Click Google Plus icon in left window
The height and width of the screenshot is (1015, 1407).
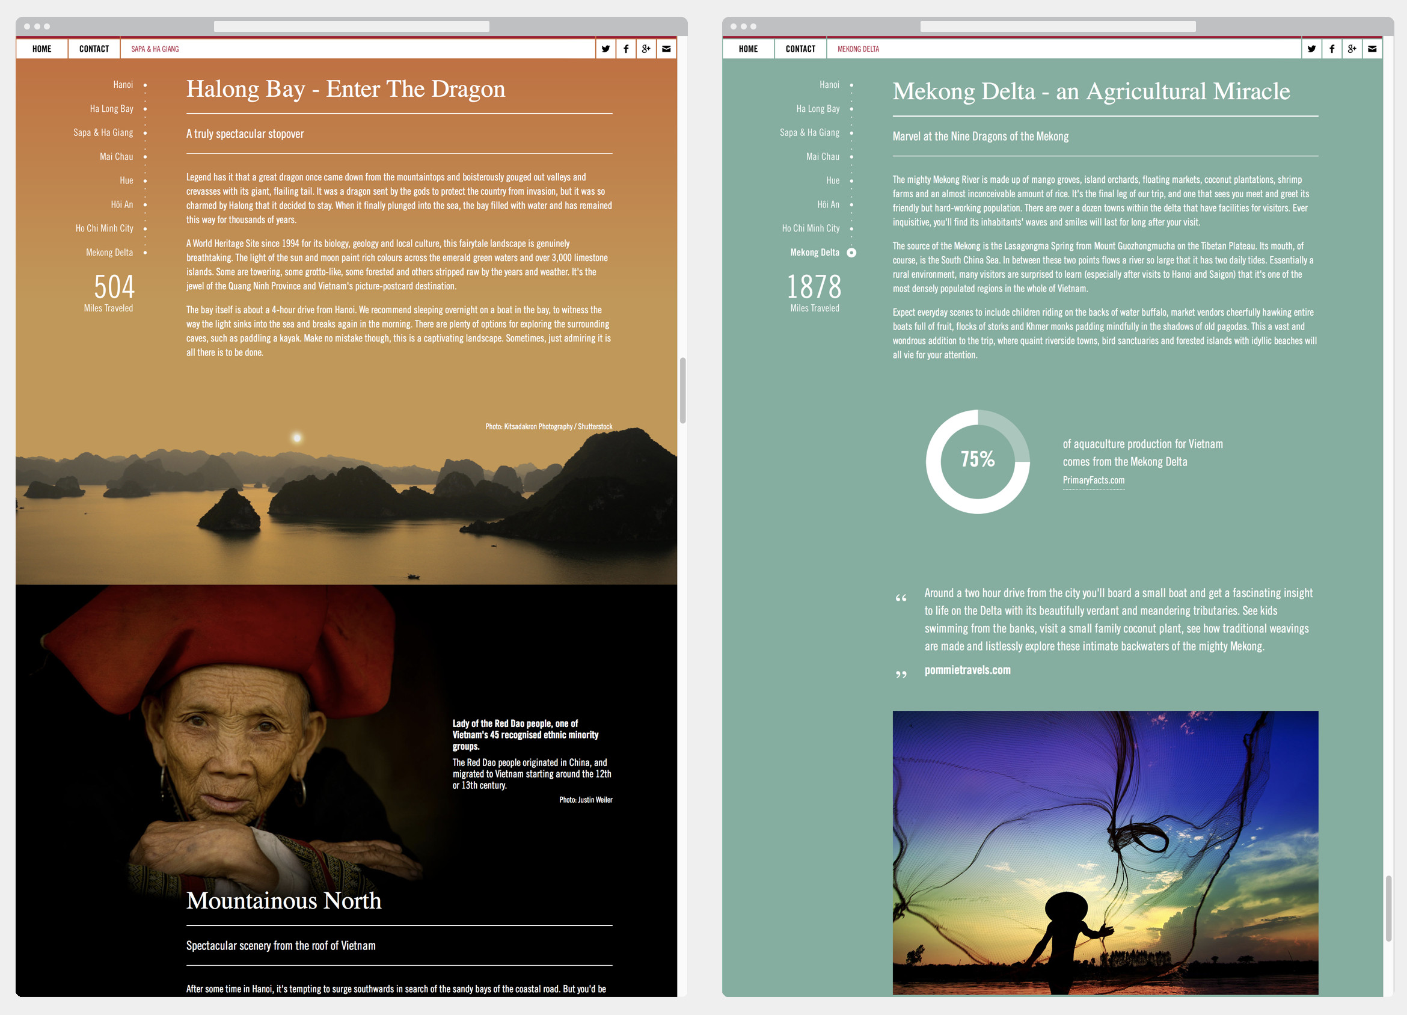click(646, 48)
